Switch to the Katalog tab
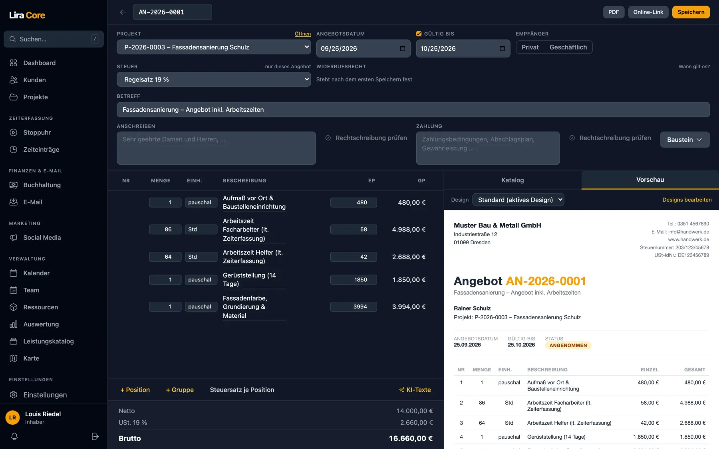The image size is (719, 449). click(512, 180)
